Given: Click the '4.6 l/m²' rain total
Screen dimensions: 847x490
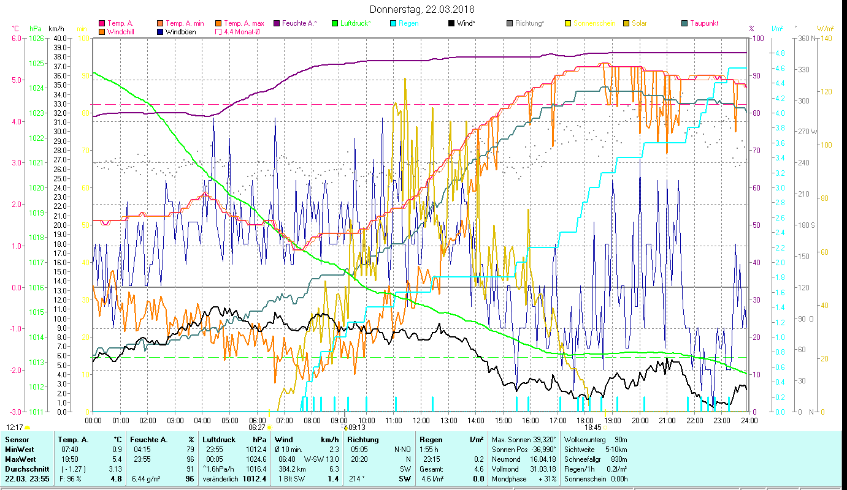Looking at the screenshot, I should pos(432,479).
